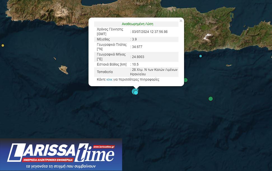Click the 'Αναθεωρημένη Λύση' green heading

coord(137,24)
